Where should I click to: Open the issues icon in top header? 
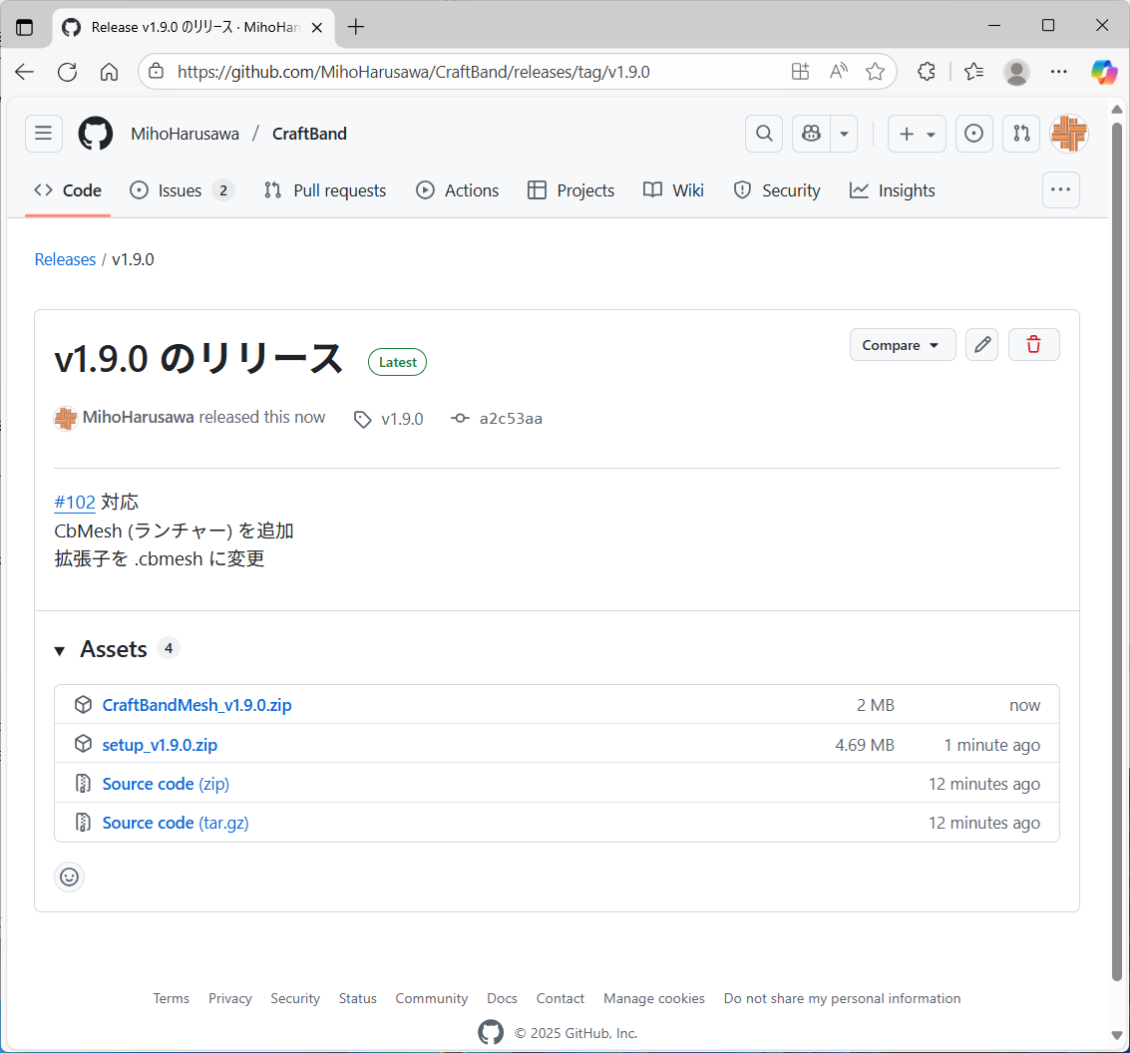974,134
